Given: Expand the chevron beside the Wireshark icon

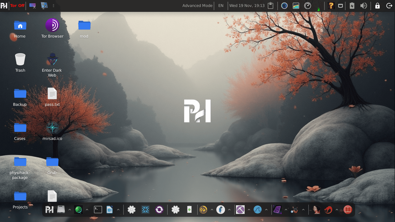Looking at the screenshot, I should tap(266, 209).
